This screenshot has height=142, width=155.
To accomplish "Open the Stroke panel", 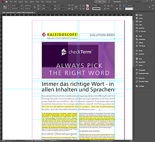I will [139, 51].
